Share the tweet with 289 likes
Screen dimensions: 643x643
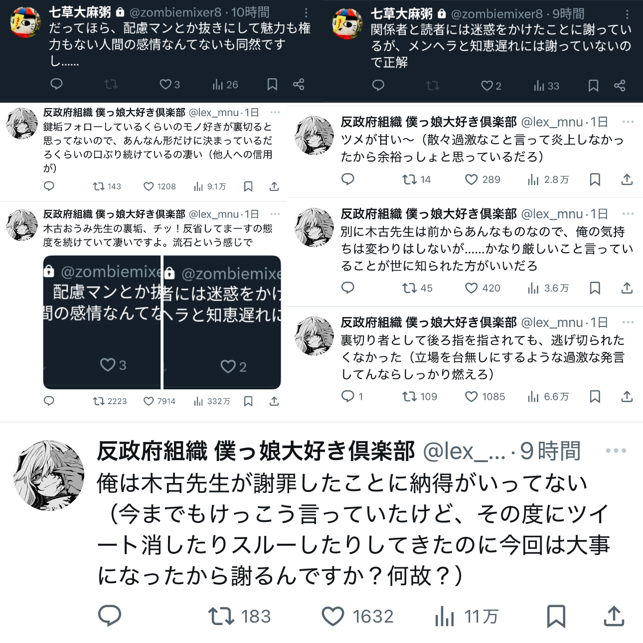pos(627,179)
